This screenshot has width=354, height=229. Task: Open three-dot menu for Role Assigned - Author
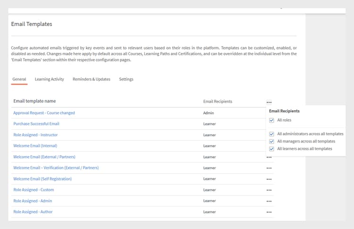pyautogui.click(x=269, y=212)
